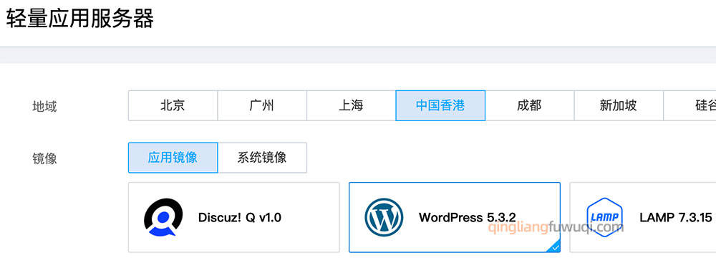Select the 中国香港 region
Viewport: 716px width, 258px height.
(x=440, y=105)
